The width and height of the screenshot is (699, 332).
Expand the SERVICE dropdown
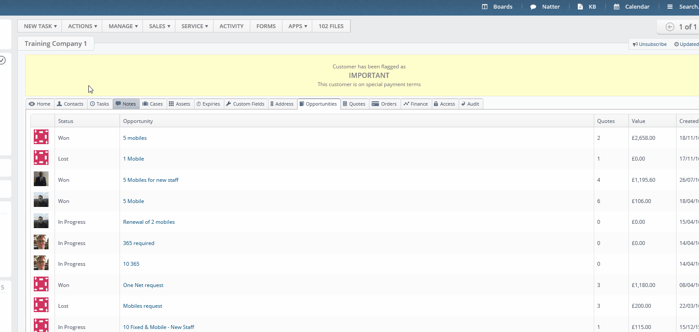194,26
